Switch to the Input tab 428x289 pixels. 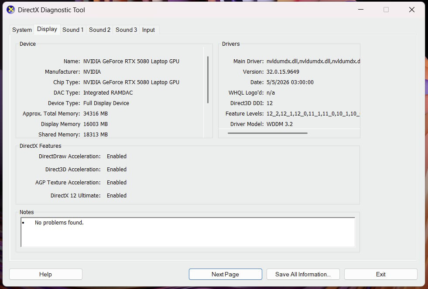click(148, 30)
